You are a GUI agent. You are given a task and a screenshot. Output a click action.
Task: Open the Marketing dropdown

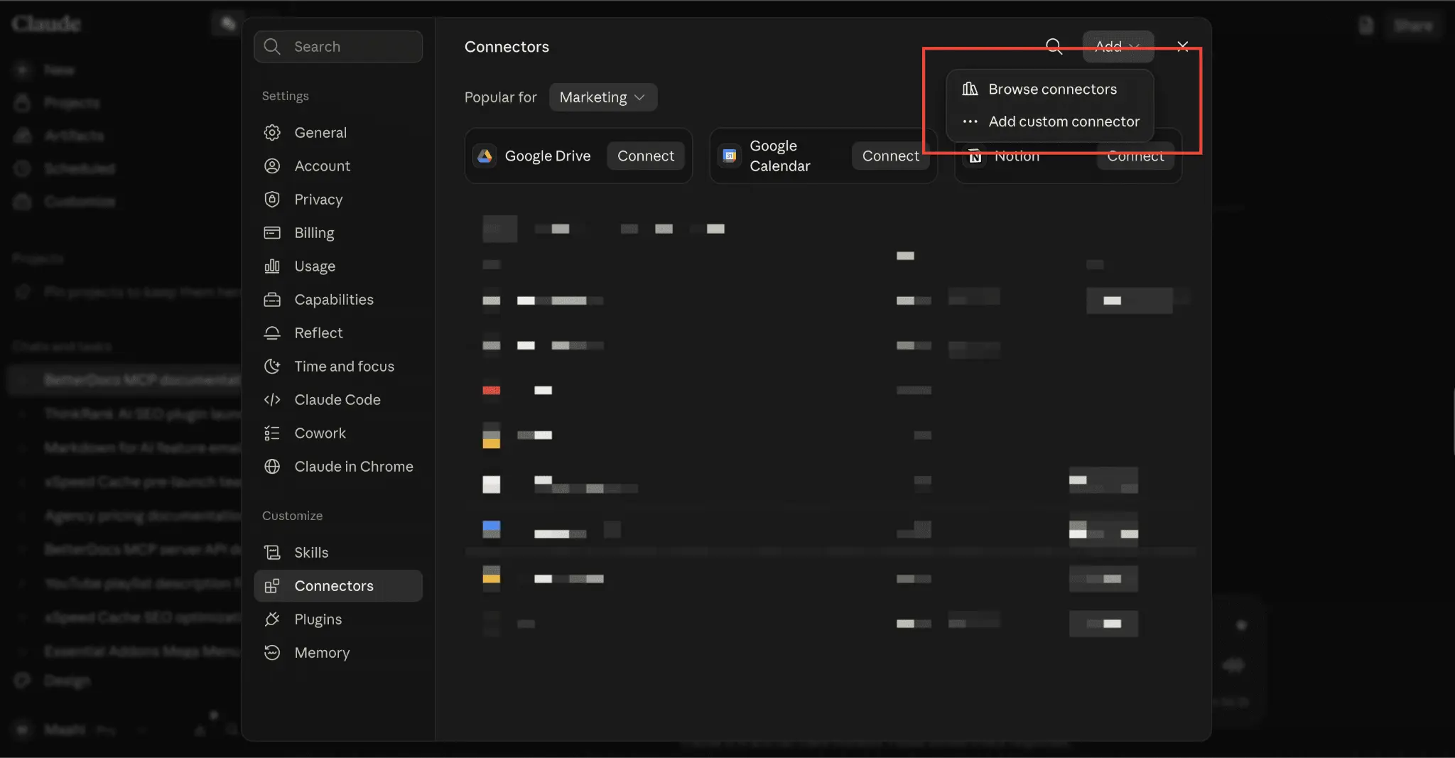click(602, 97)
